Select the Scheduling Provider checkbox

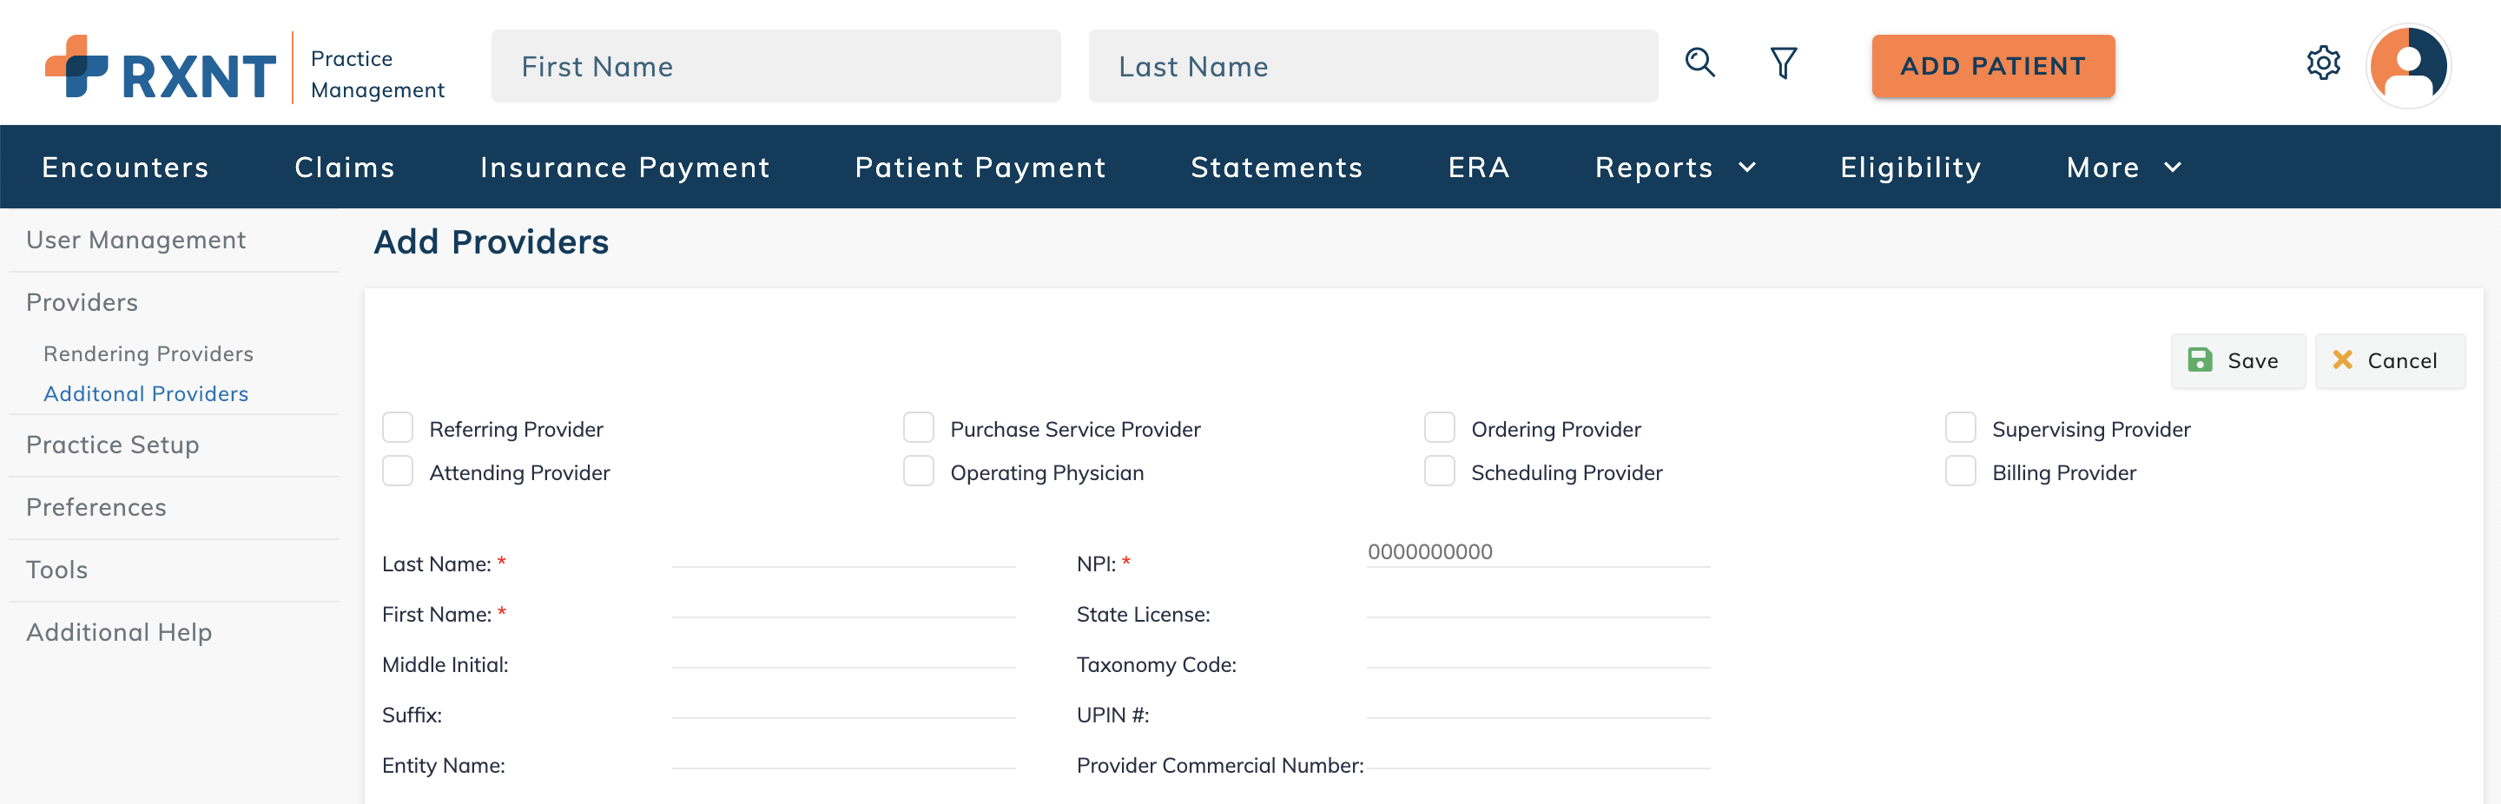(1439, 471)
